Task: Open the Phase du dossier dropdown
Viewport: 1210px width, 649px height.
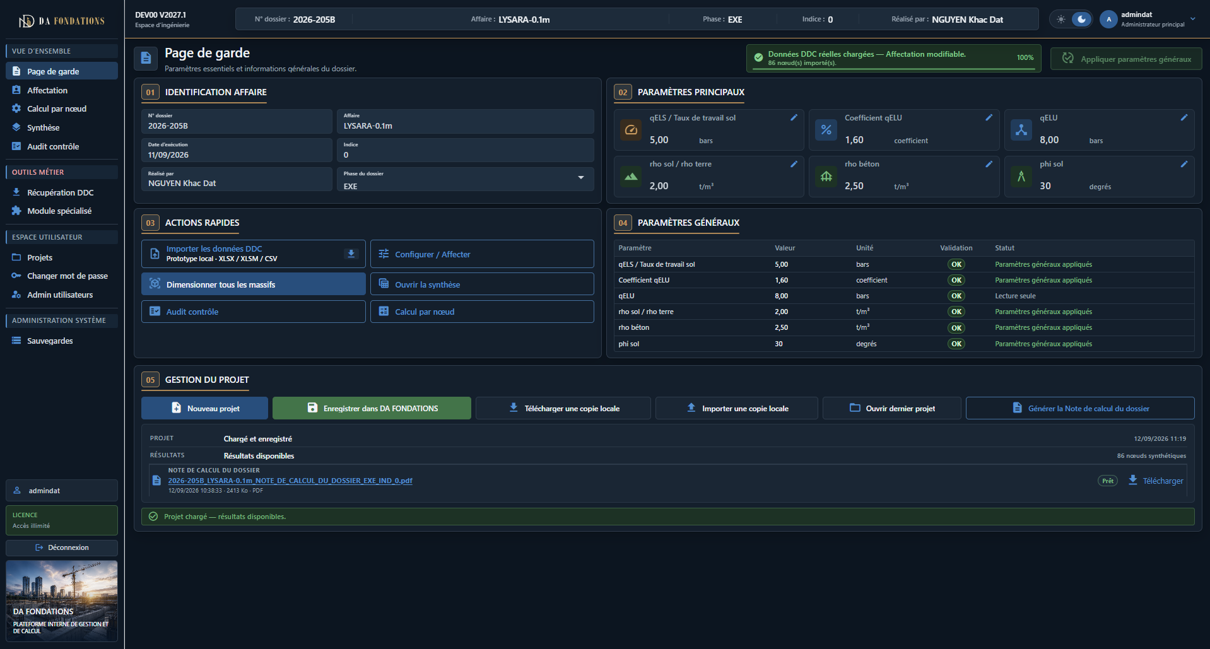Action: coord(466,179)
